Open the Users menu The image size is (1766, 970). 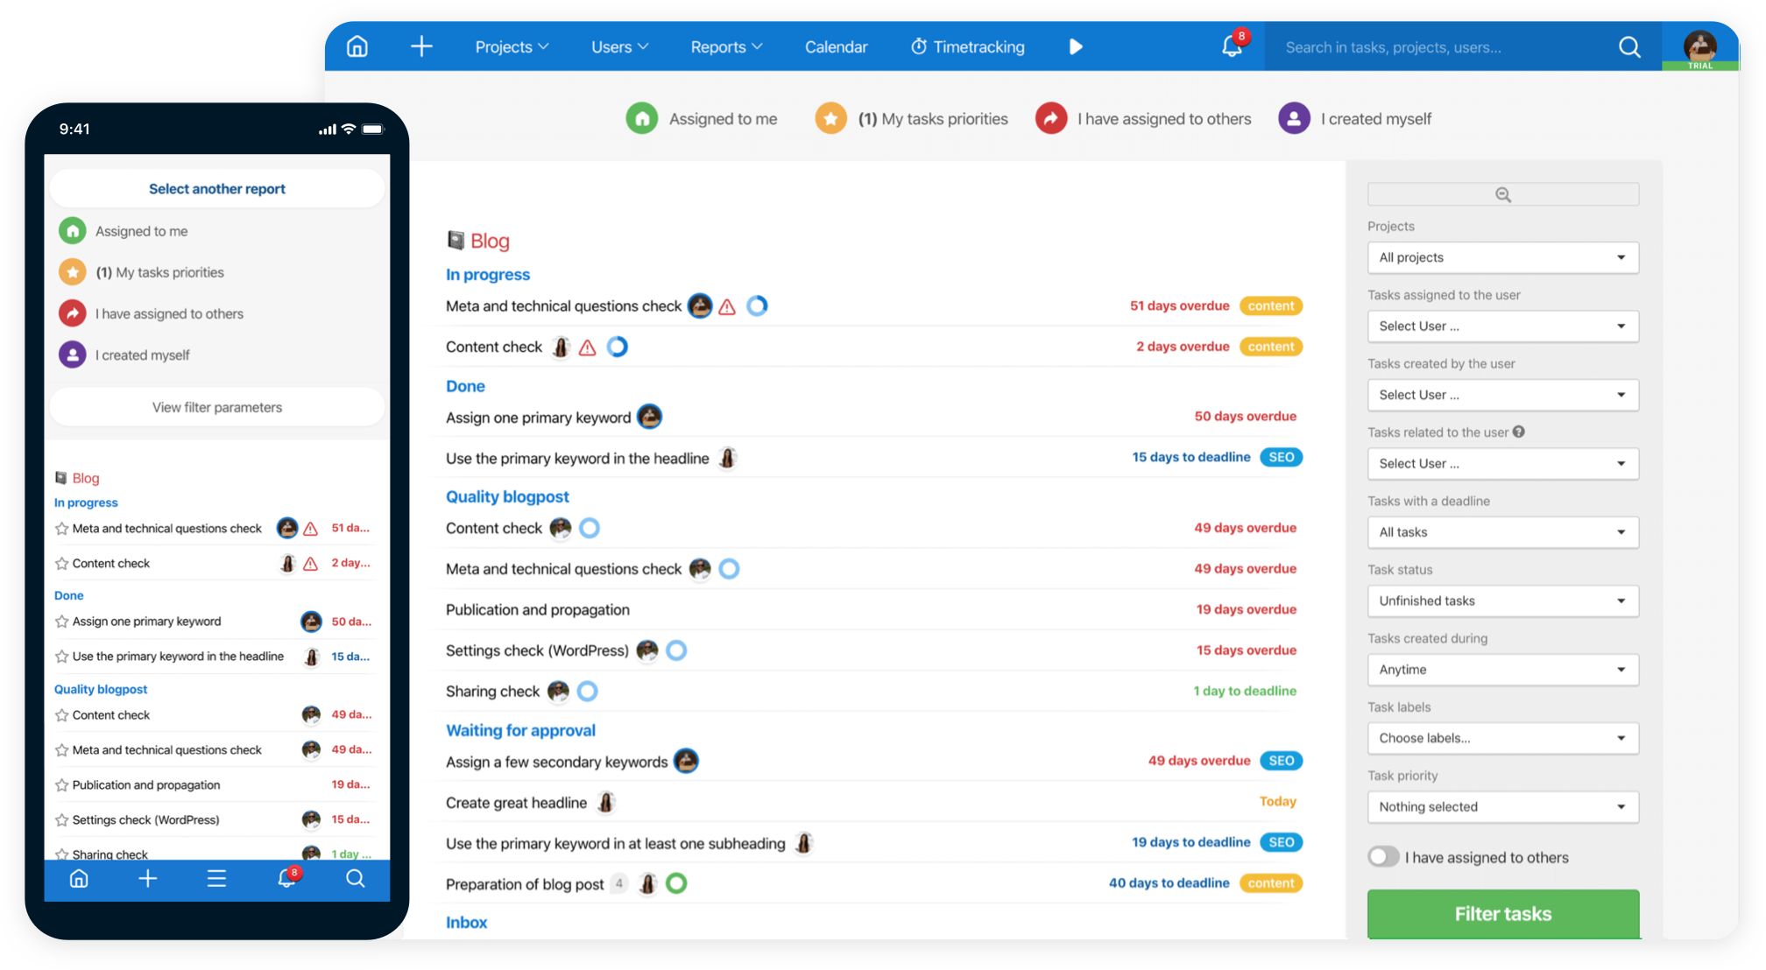[x=618, y=46]
